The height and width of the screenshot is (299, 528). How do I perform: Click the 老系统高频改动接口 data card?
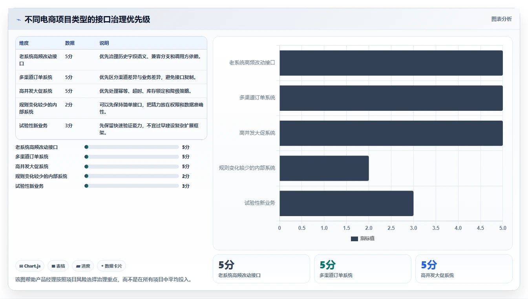pyautogui.click(x=261, y=269)
